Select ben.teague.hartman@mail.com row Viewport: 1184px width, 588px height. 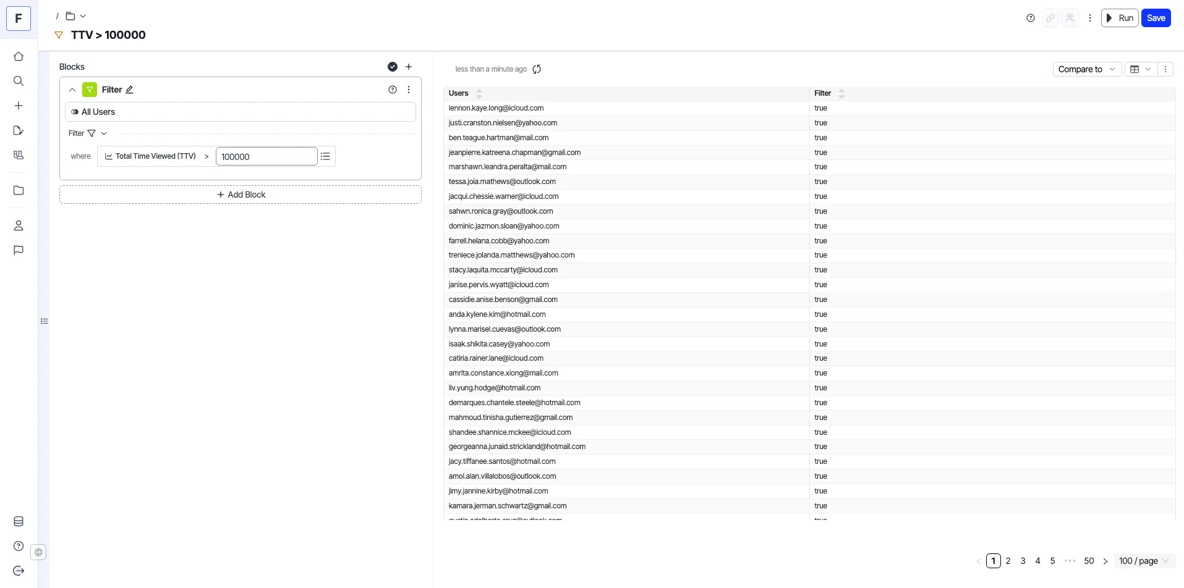809,138
